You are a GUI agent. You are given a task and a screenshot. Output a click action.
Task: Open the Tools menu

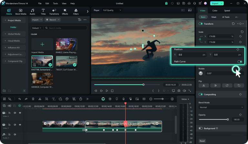pos(55,4)
